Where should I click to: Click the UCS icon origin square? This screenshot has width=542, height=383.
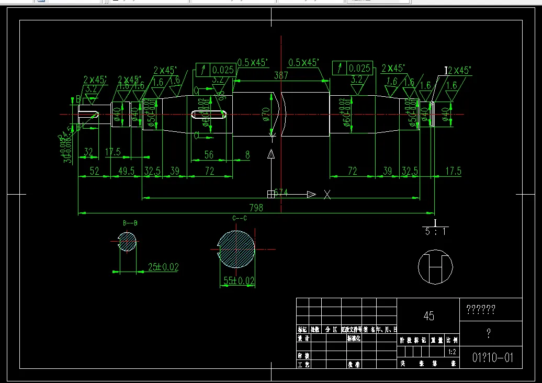coord(271,194)
